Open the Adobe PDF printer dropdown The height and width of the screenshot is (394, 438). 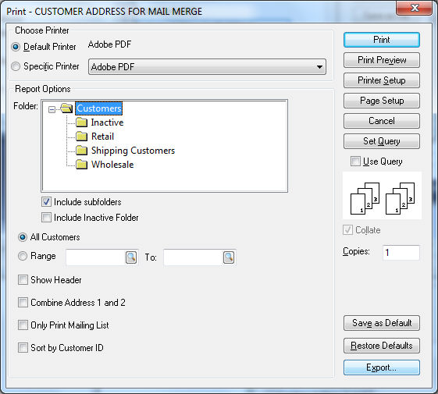tap(207, 67)
